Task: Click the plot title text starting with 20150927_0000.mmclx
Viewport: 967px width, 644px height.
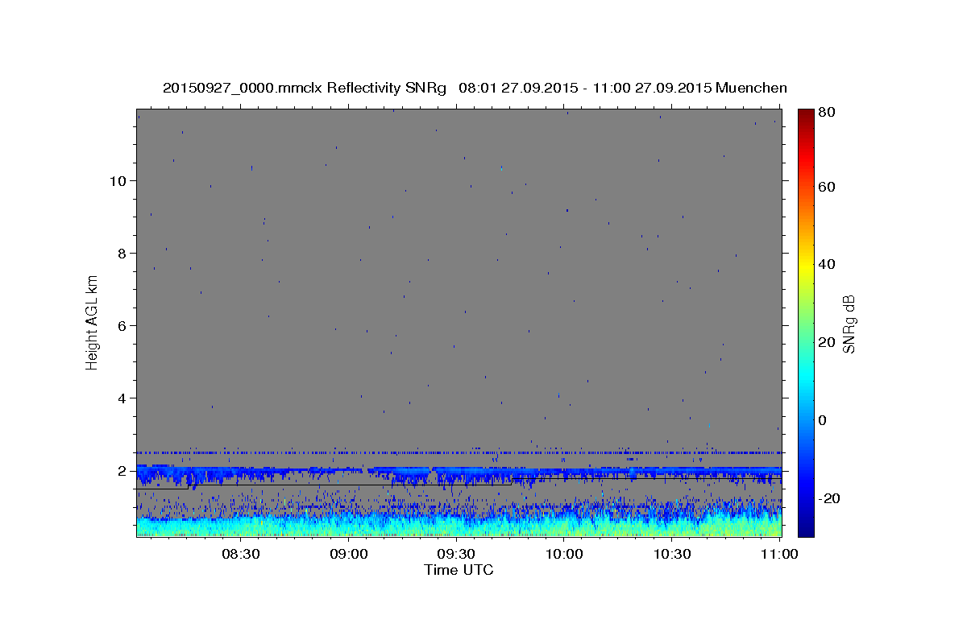Action: [x=475, y=88]
